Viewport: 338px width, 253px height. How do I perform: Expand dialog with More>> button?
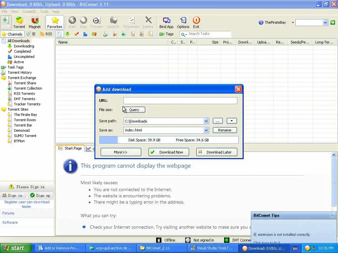121,152
